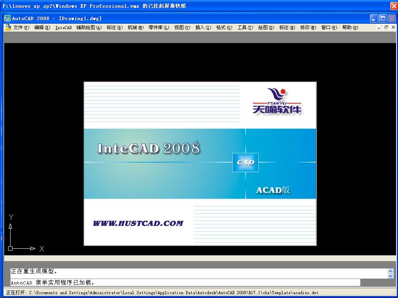The width and height of the screenshot is (398, 298).
Task: Minimize the AutoCAD 2008 application window
Action: click(374, 19)
